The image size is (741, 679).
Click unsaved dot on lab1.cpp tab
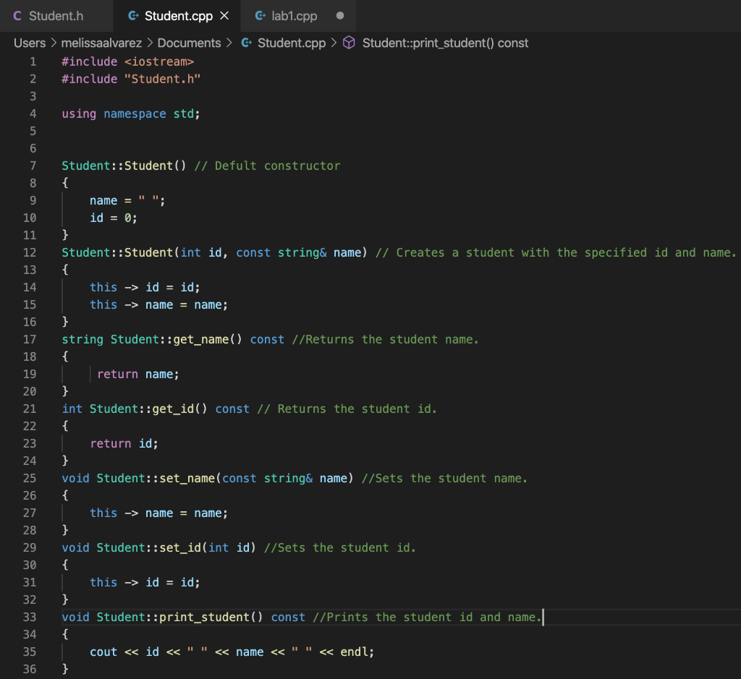pos(340,16)
